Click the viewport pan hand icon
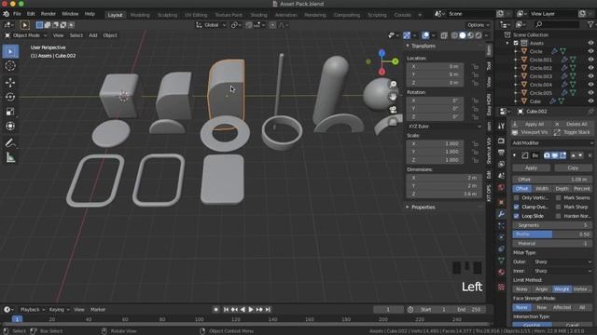The width and height of the screenshot is (597, 335). coord(393,97)
